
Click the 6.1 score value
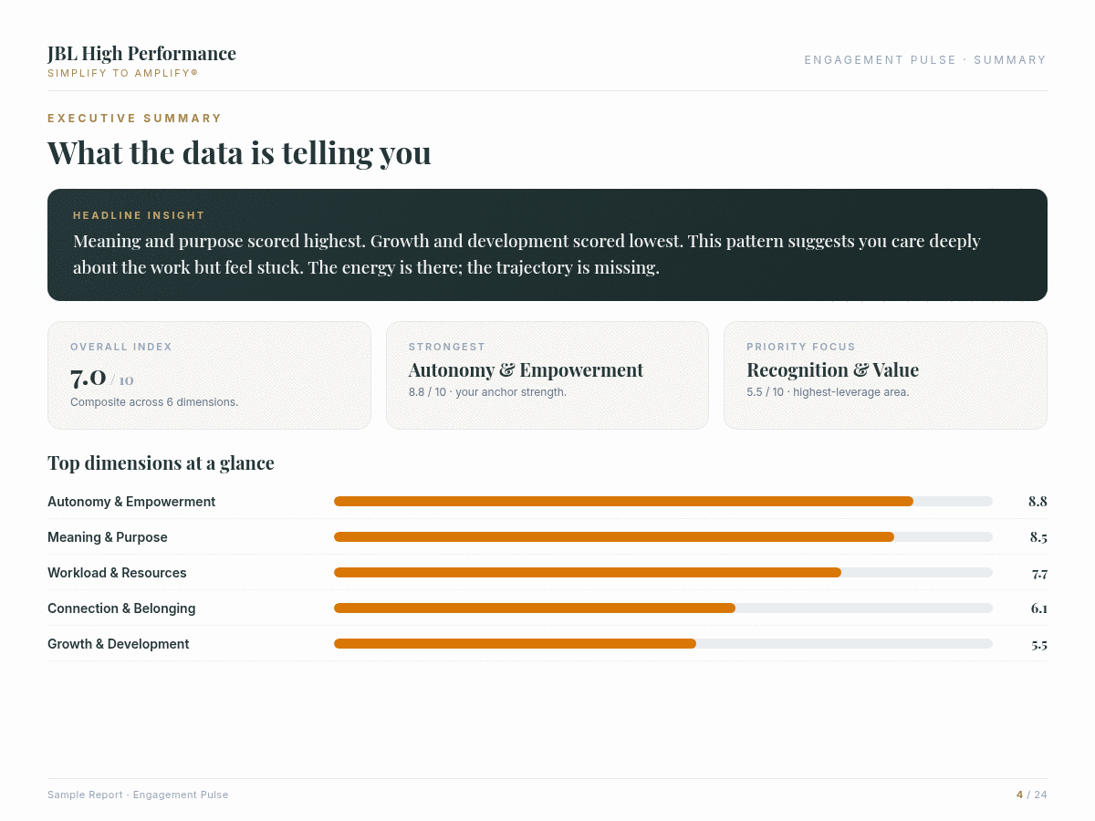tap(1038, 608)
